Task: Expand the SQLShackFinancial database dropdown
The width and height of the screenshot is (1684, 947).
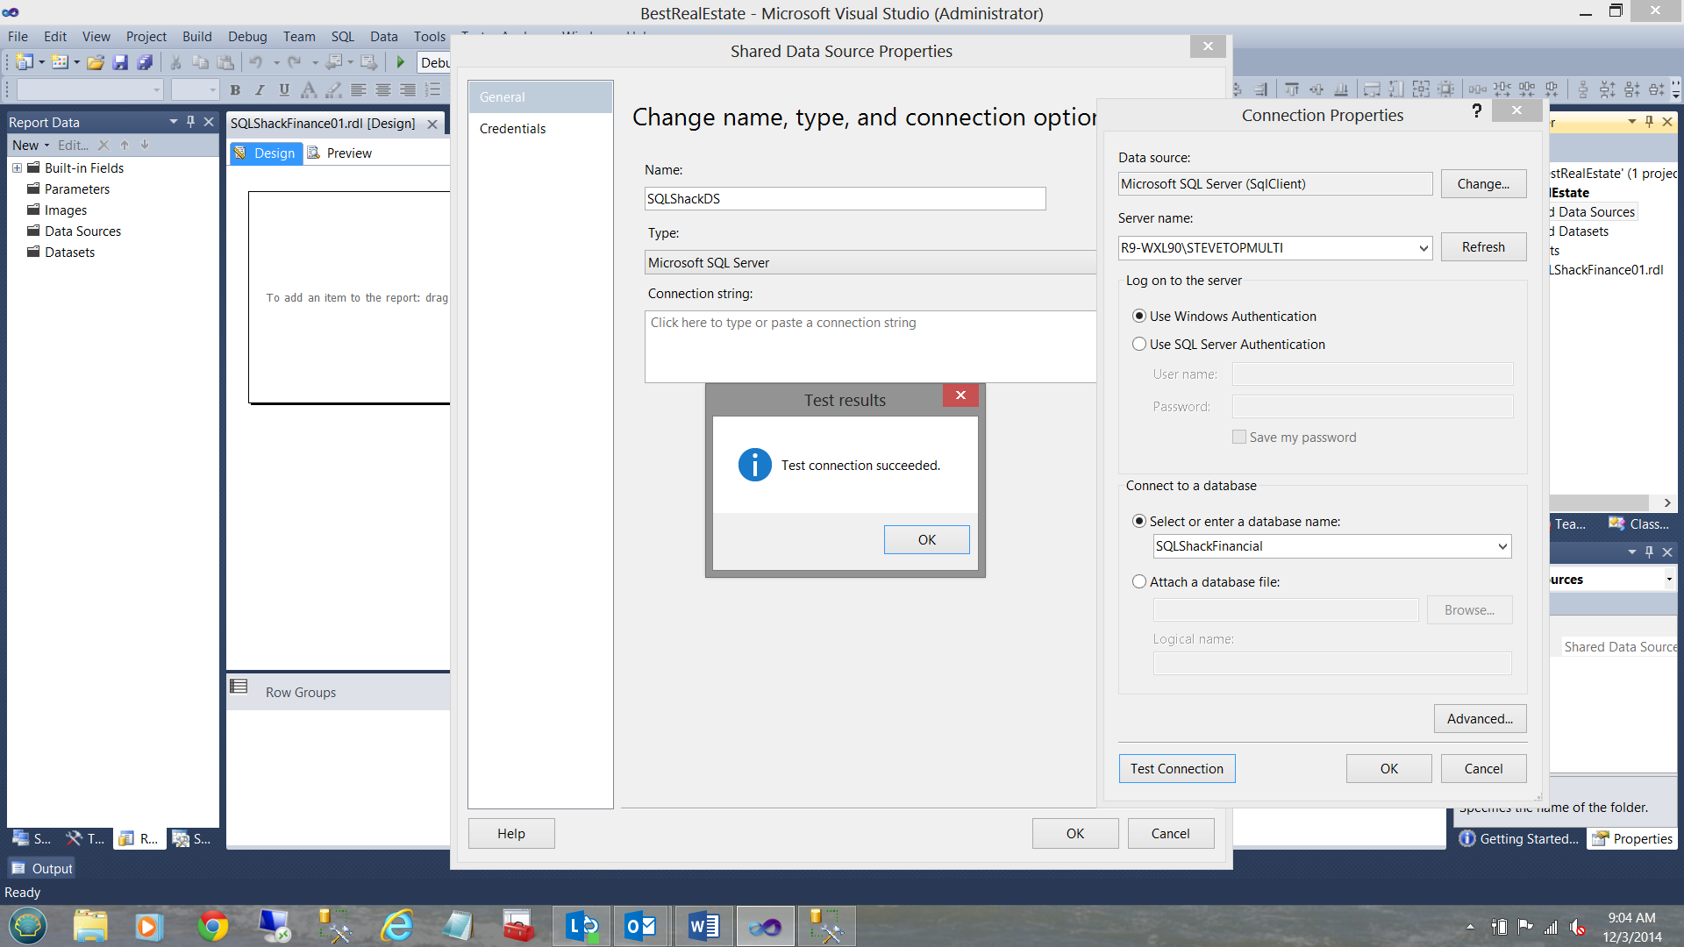Action: 1502,546
